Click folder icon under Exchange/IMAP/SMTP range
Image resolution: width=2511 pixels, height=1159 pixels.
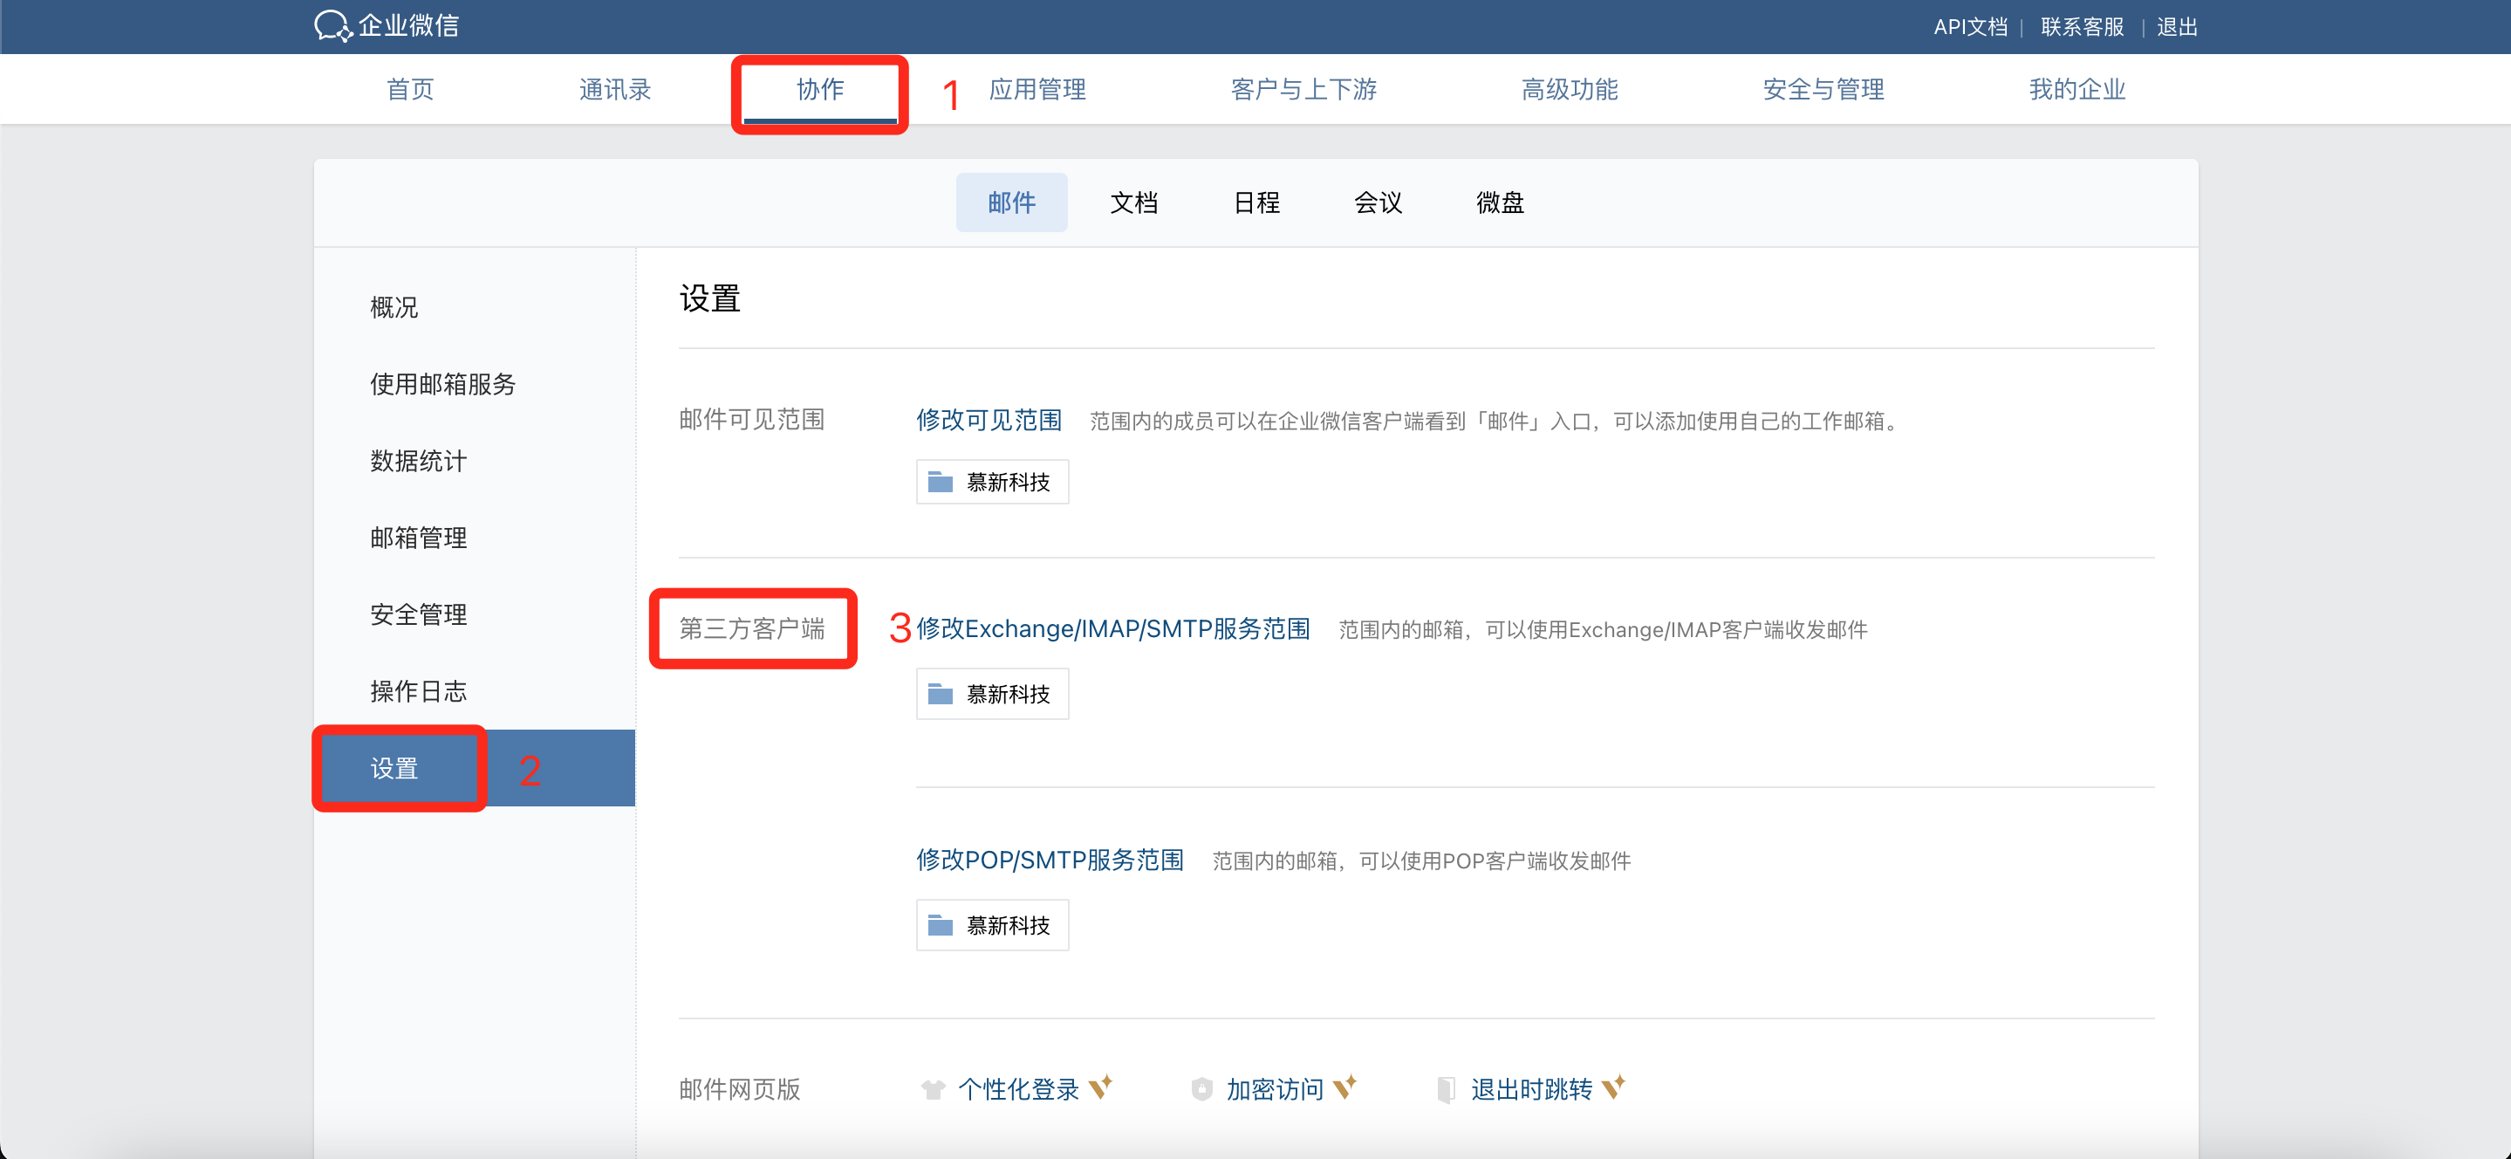940,693
